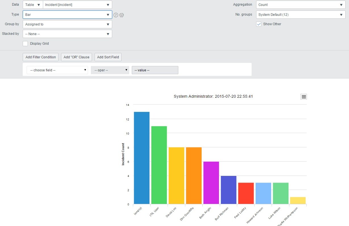Screen dimensions: 349x226
Task: Click the Don Goodliffe axis label
Action: point(187,214)
